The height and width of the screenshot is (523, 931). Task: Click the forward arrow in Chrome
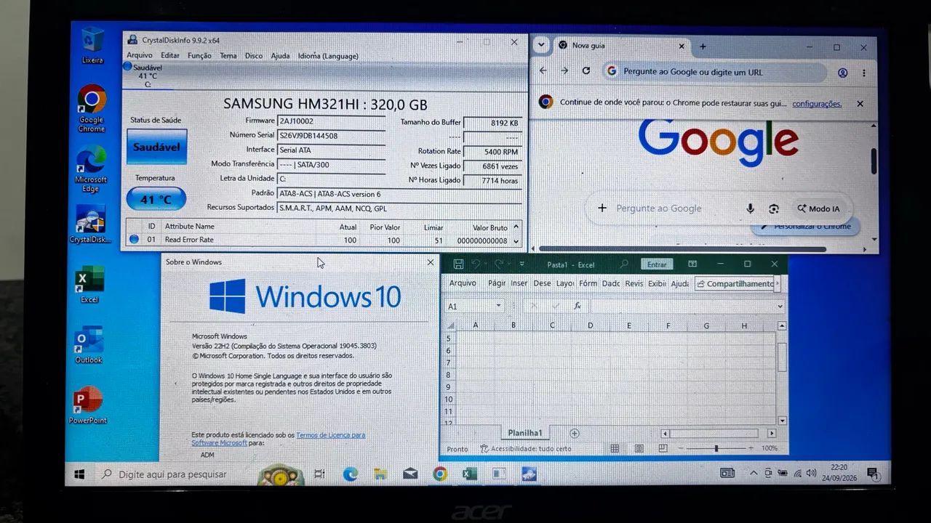(564, 70)
